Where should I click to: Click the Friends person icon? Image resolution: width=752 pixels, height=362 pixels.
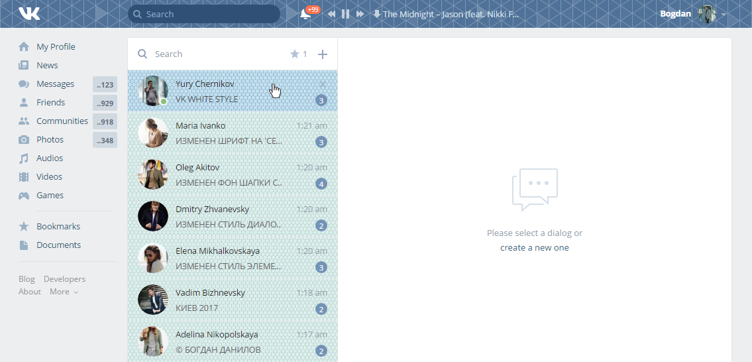[23, 102]
